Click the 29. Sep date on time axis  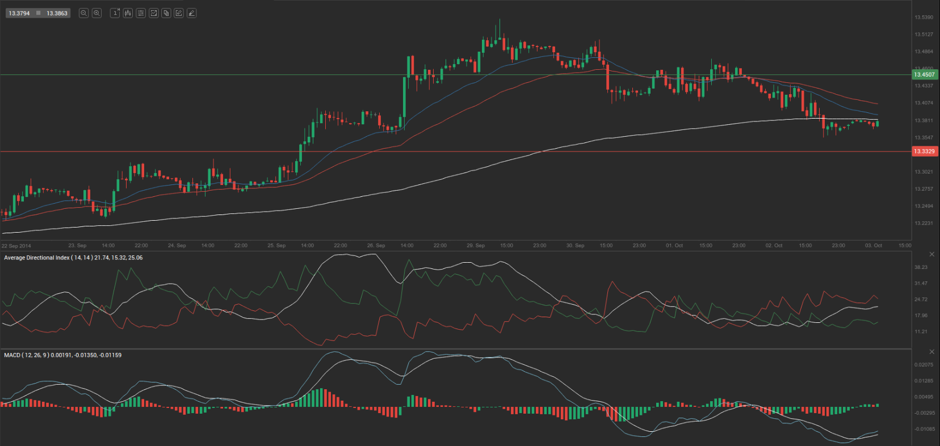click(476, 246)
